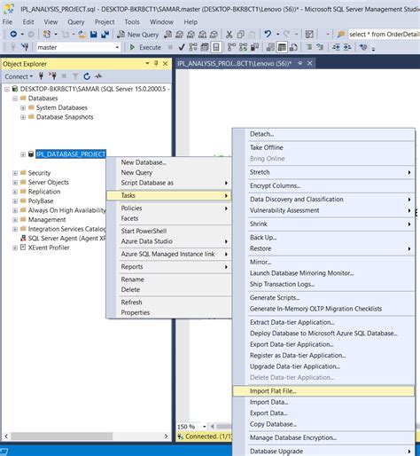Screen dimensions: 420x456
Task: Open the Query menu
Action: point(76,22)
